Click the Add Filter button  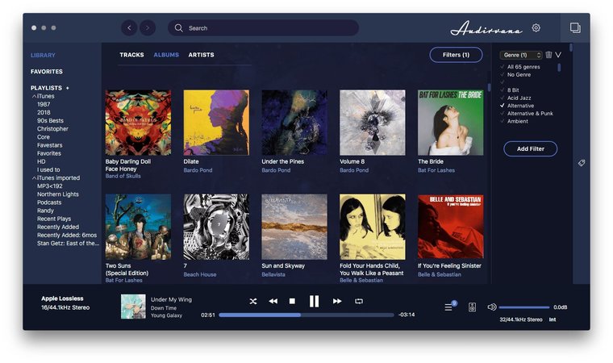click(531, 148)
